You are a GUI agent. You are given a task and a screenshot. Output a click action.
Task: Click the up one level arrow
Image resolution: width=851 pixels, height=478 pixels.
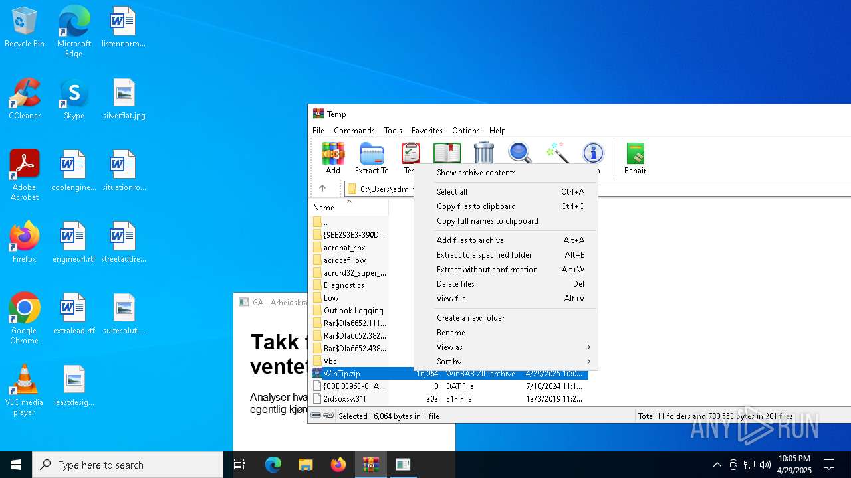click(x=322, y=189)
